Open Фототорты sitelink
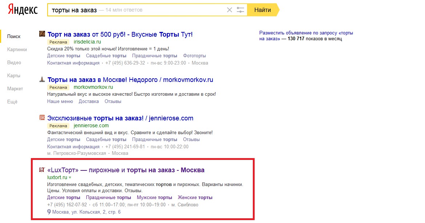425x223 pixels. point(195,56)
